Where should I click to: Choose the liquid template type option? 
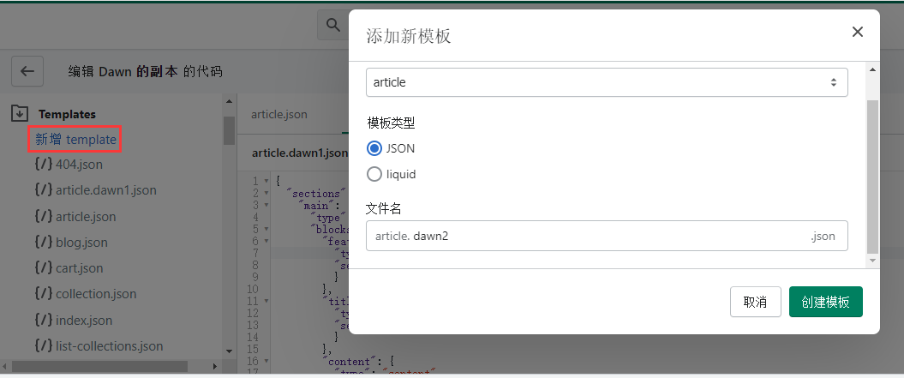click(374, 174)
